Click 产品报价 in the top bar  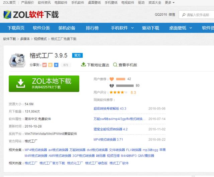point(27,2)
